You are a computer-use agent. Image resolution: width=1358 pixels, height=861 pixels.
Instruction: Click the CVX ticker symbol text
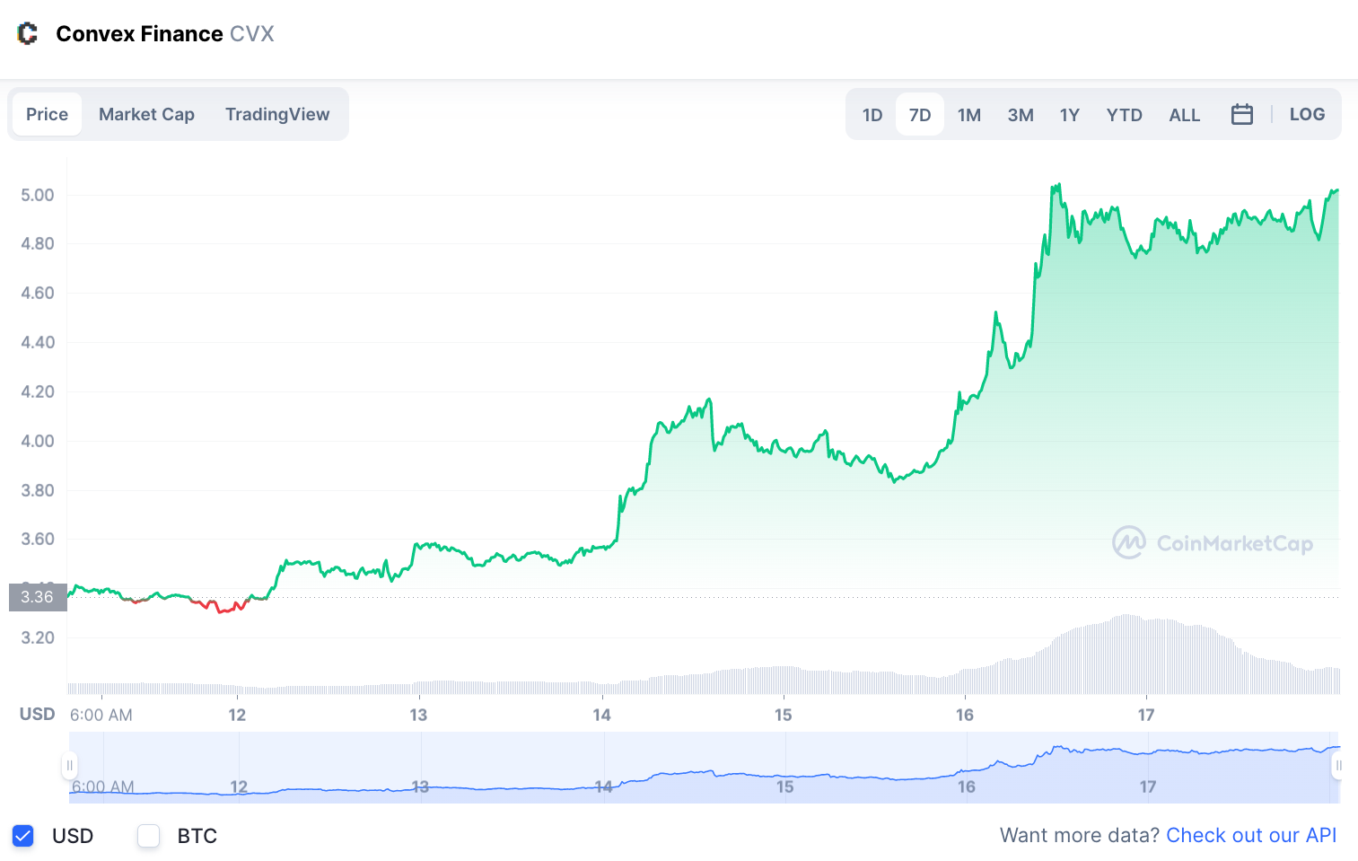coord(252,34)
